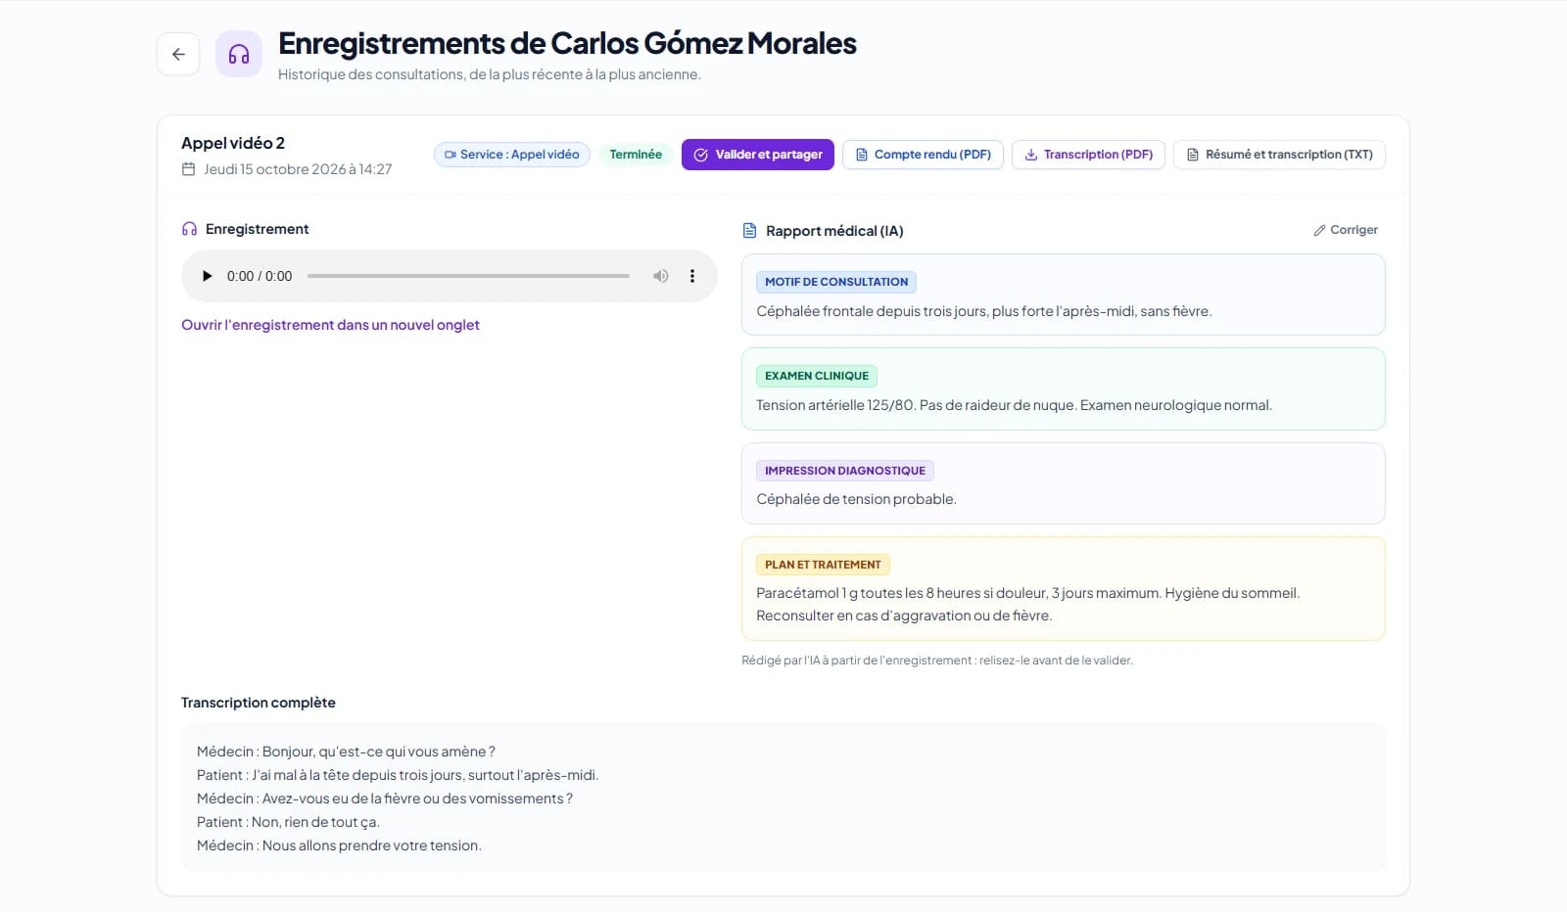
Task: Click the 'Rédigé par l'IA' disclaimer note
Action: point(937,661)
